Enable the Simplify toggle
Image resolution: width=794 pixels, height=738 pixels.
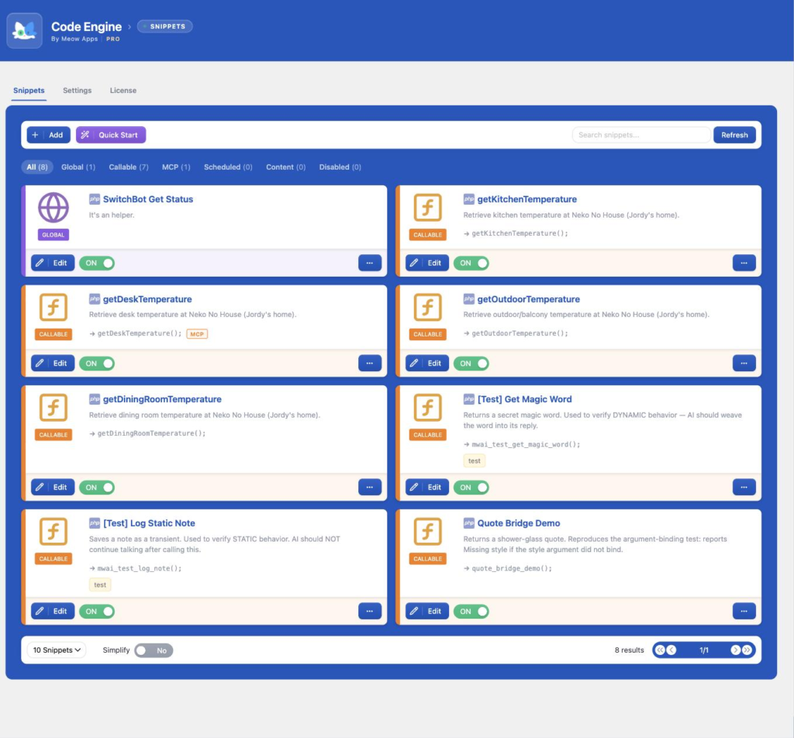click(x=154, y=650)
